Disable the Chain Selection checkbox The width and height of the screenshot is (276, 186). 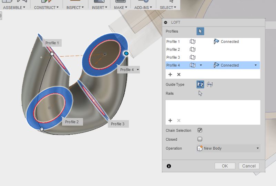pos(200,130)
